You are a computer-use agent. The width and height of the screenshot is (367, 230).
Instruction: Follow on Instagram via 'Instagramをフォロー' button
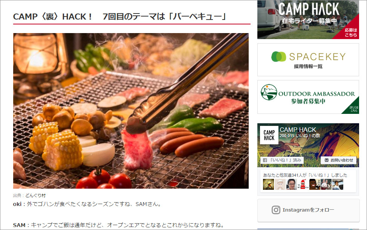click(309, 210)
